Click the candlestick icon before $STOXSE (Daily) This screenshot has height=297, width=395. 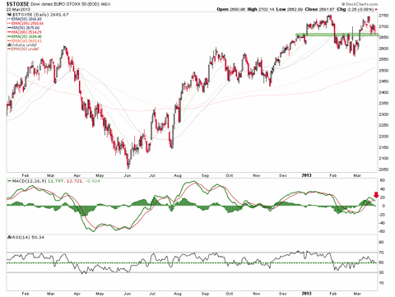[9, 15]
